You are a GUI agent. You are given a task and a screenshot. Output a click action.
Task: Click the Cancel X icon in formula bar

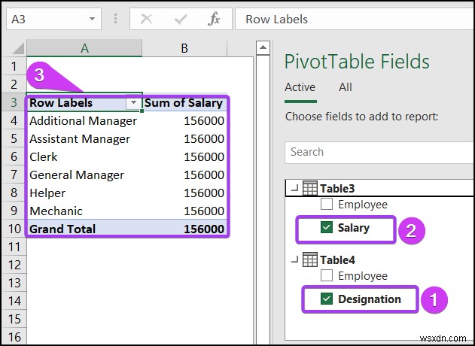147,20
